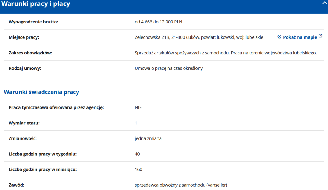328x190 pixels.
Task: Click the Sprzedaż artykułów spożywczych duties text
Action: pyautogui.click(x=225, y=53)
